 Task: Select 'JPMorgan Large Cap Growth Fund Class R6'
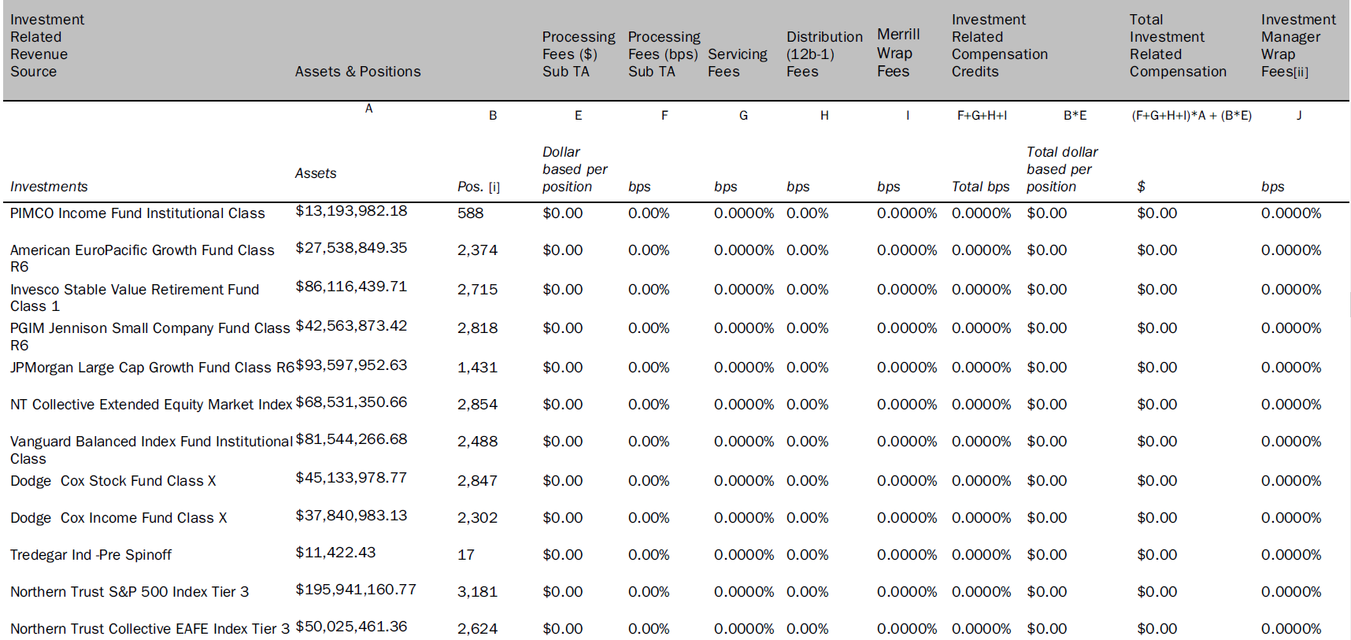coord(152,368)
